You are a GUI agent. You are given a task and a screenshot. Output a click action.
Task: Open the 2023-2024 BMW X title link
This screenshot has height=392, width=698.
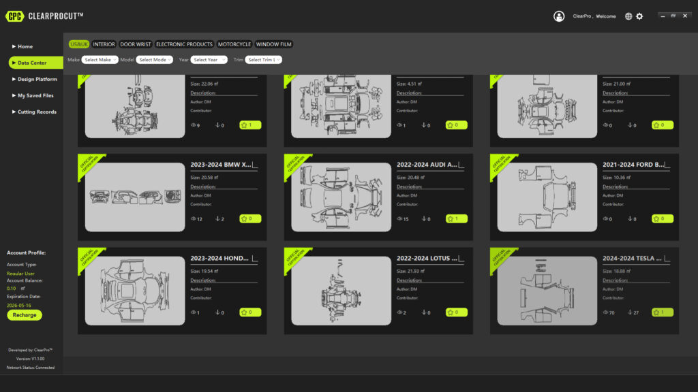[220, 165]
